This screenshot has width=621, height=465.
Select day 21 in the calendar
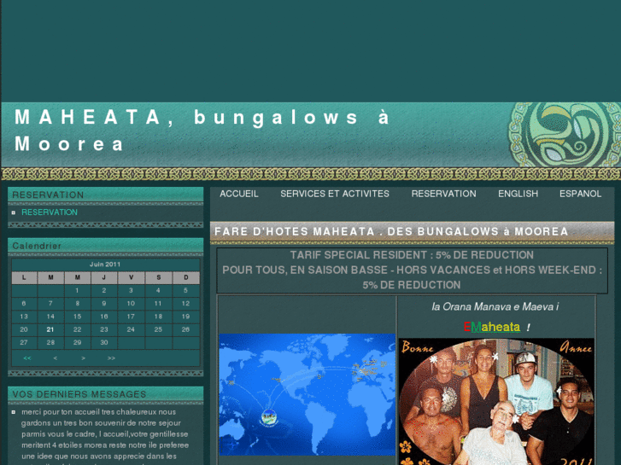50,329
